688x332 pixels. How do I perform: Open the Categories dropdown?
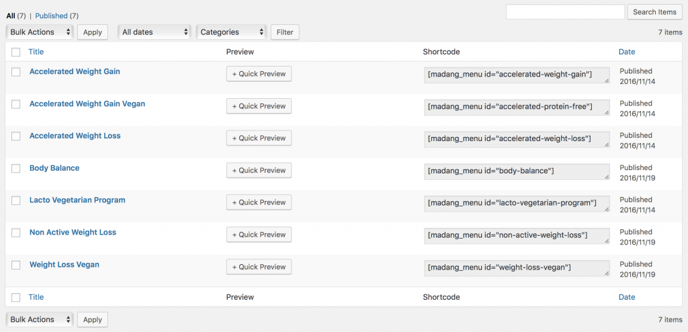pos(231,32)
